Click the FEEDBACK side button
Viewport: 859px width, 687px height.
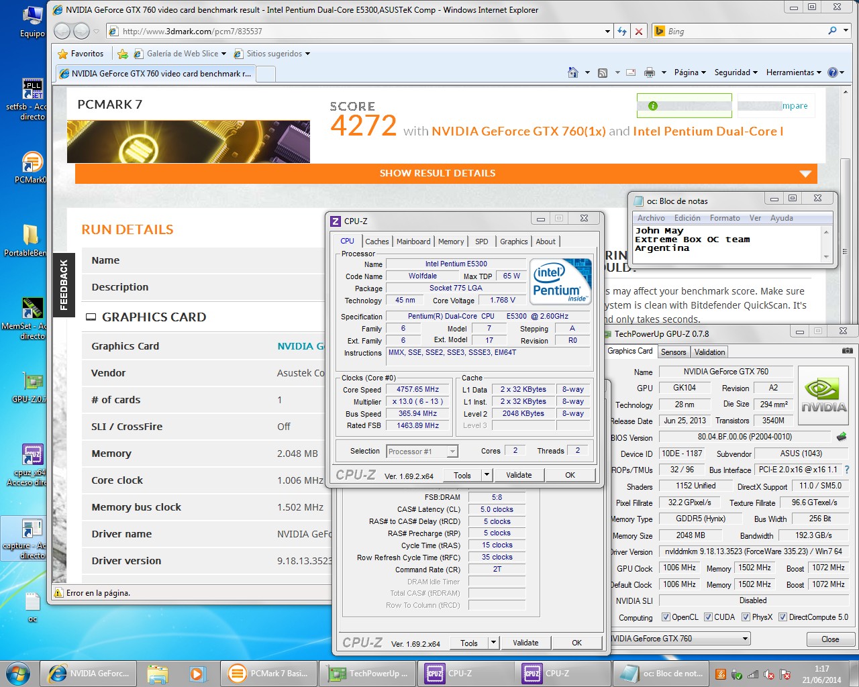pos(64,285)
